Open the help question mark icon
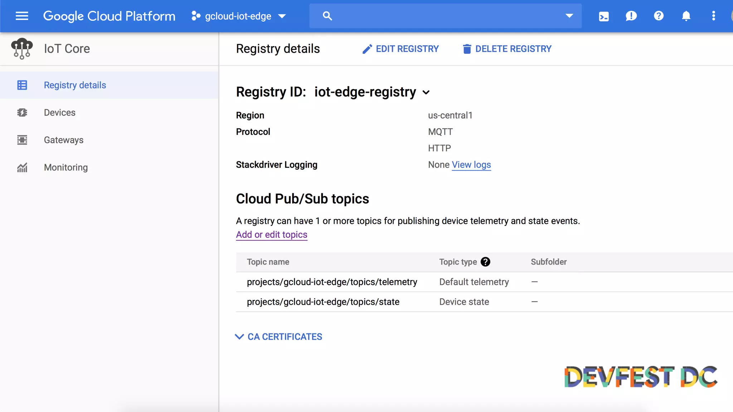This screenshot has width=733, height=412. click(x=659, y=16)
